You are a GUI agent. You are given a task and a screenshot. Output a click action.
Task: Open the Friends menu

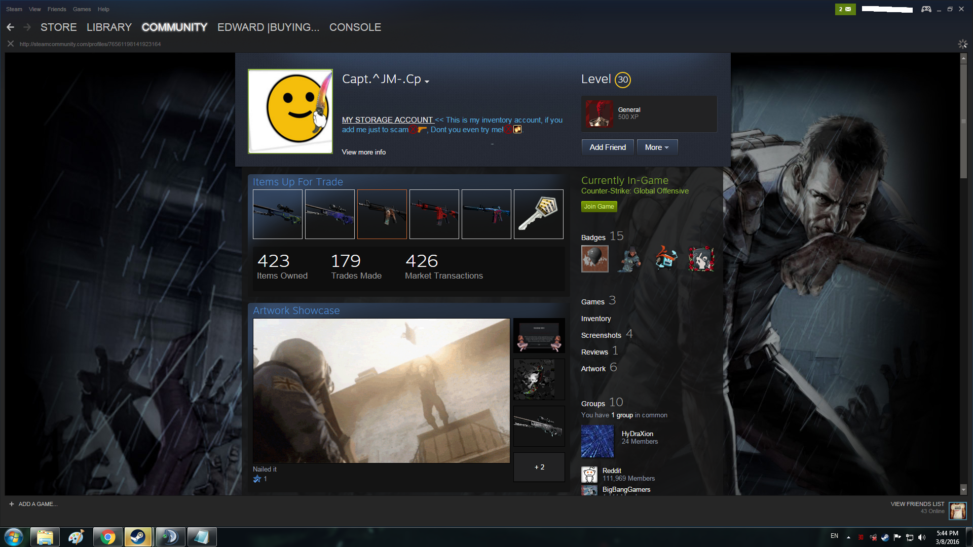(x=57, y=9)
